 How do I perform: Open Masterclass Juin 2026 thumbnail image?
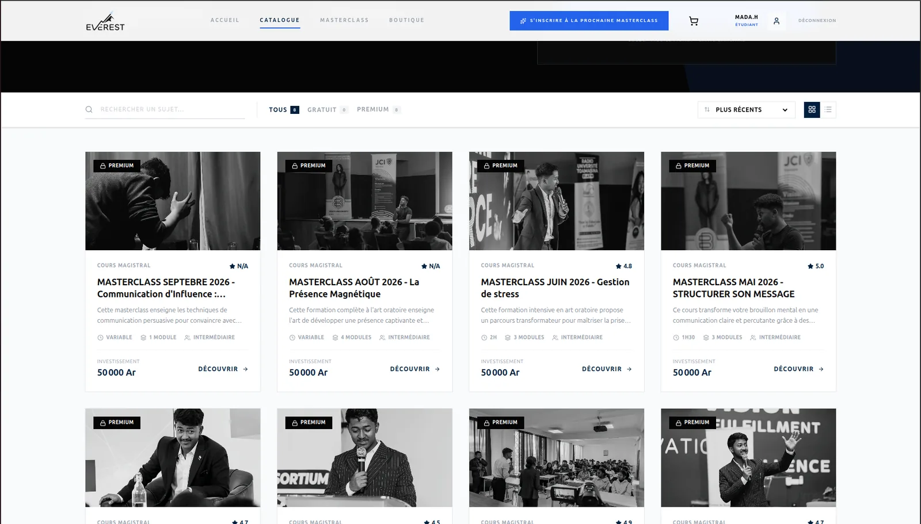557,201
